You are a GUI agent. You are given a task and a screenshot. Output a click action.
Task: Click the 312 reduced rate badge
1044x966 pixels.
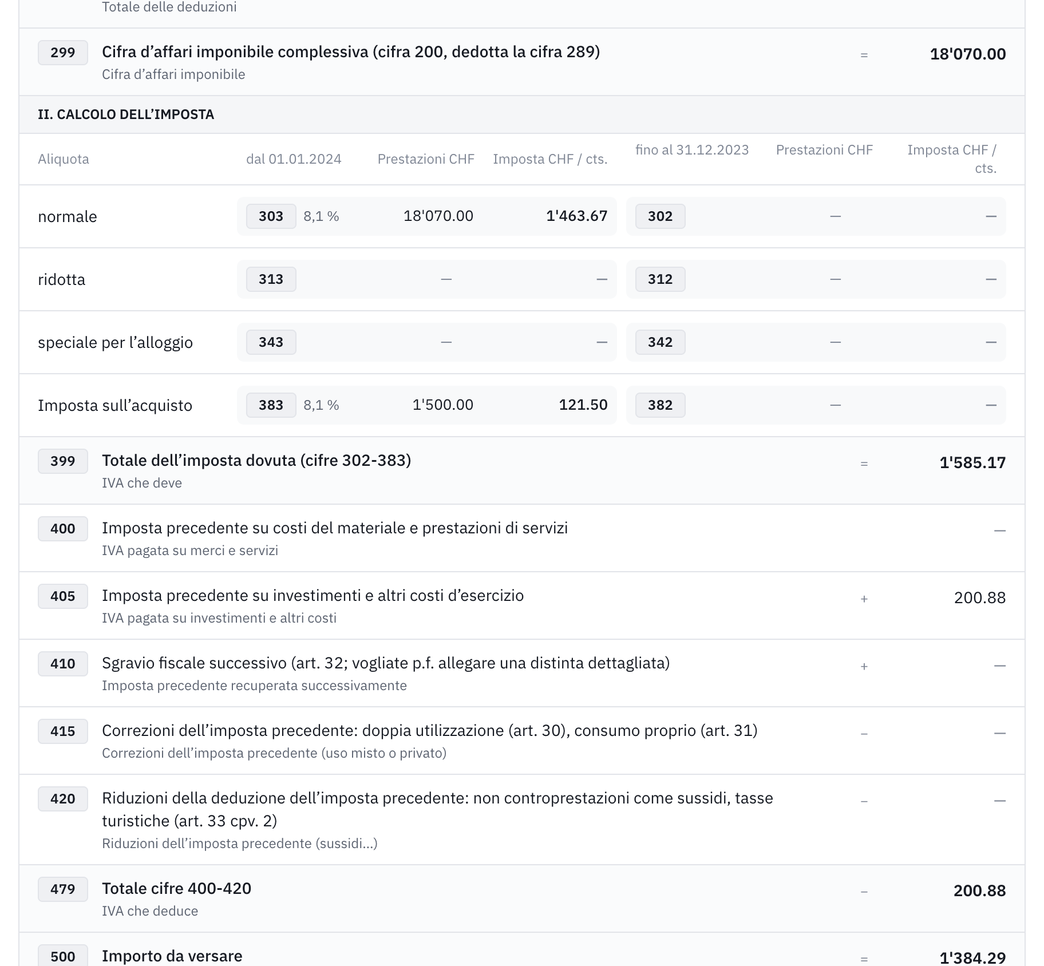pos(661,279)
